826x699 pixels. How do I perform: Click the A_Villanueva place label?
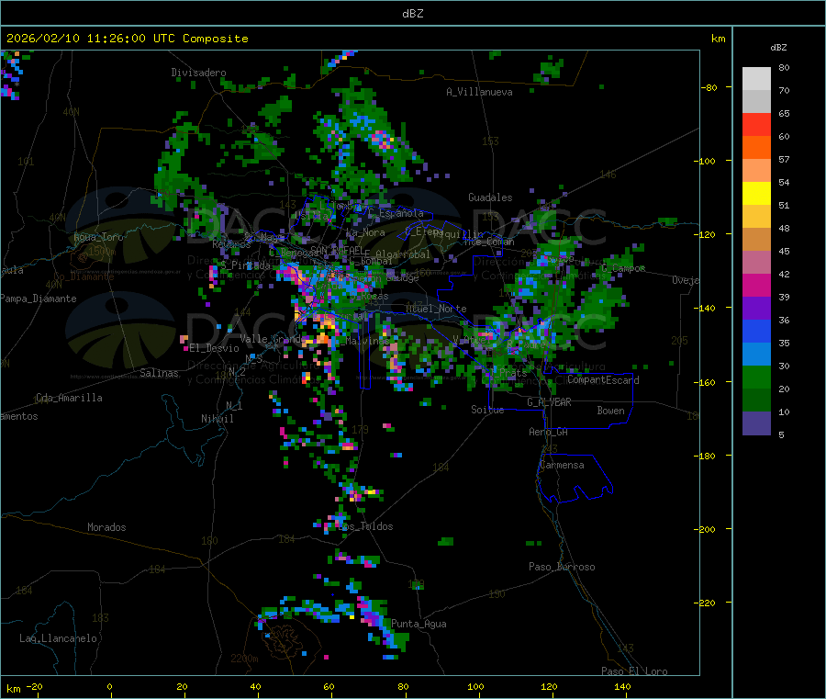click(479, 92)
